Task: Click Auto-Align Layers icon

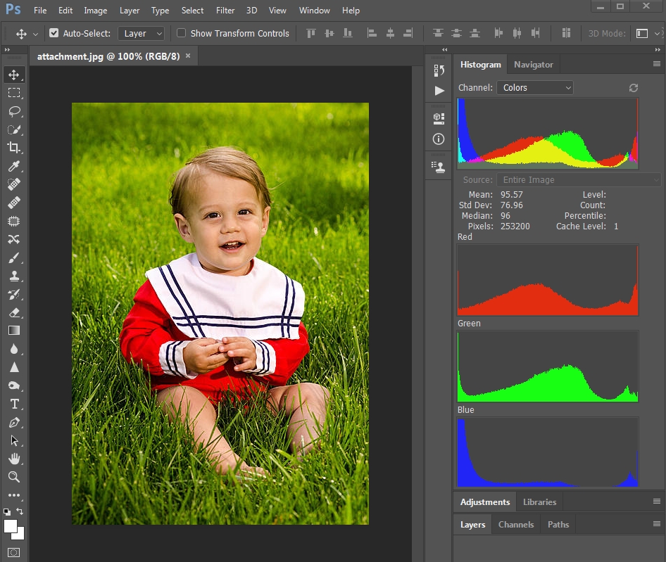Action: click(566, 33)
